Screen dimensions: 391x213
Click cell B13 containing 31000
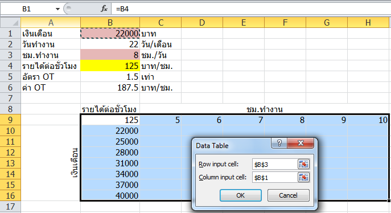coord(110,163)
